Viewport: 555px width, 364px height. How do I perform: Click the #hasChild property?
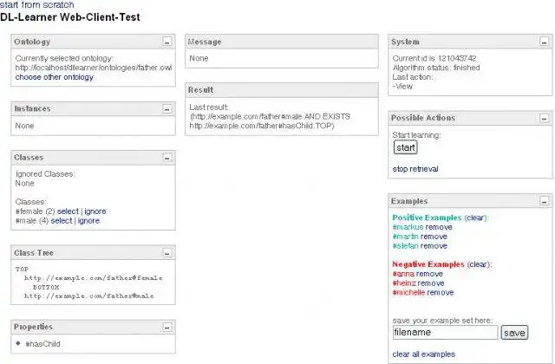pyautogui.click(x=42, y=344)
